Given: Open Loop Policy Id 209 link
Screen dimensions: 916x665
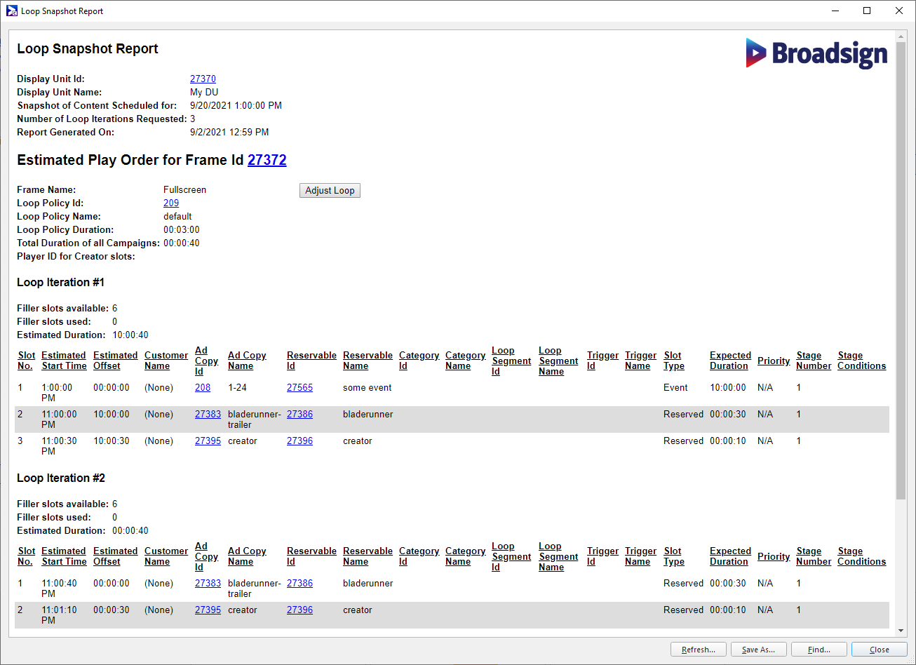Looking at the screenshot, I should click(x=171, y=203).
